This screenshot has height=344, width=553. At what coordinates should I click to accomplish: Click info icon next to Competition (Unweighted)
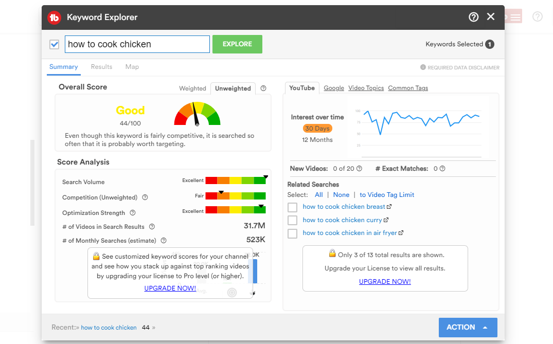pos(145,197)
